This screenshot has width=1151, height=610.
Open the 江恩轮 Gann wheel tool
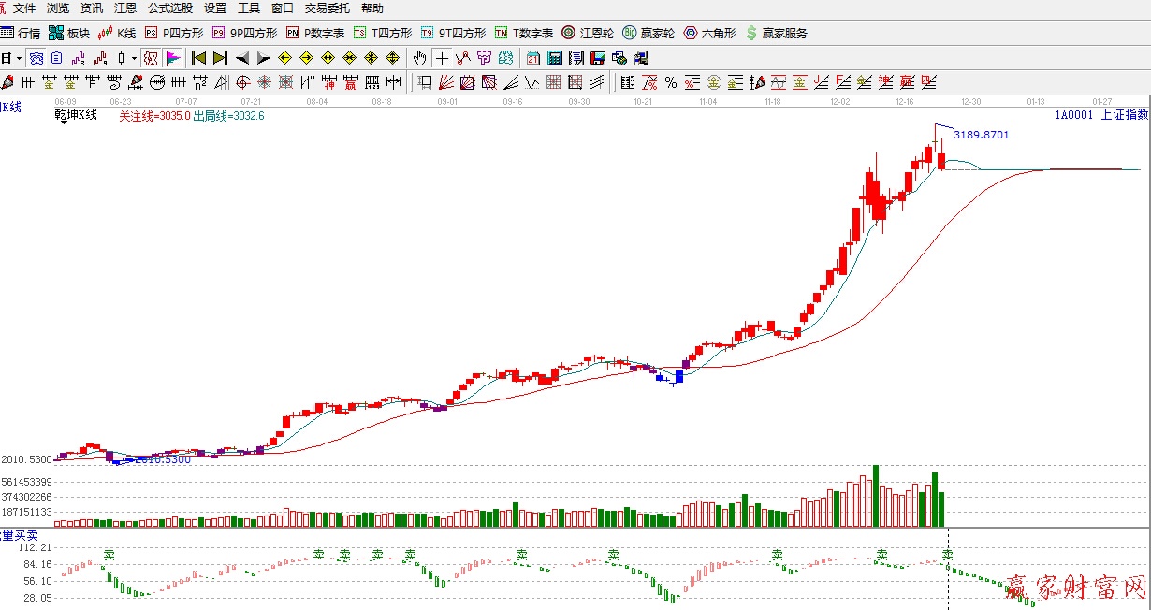[588, 33]
